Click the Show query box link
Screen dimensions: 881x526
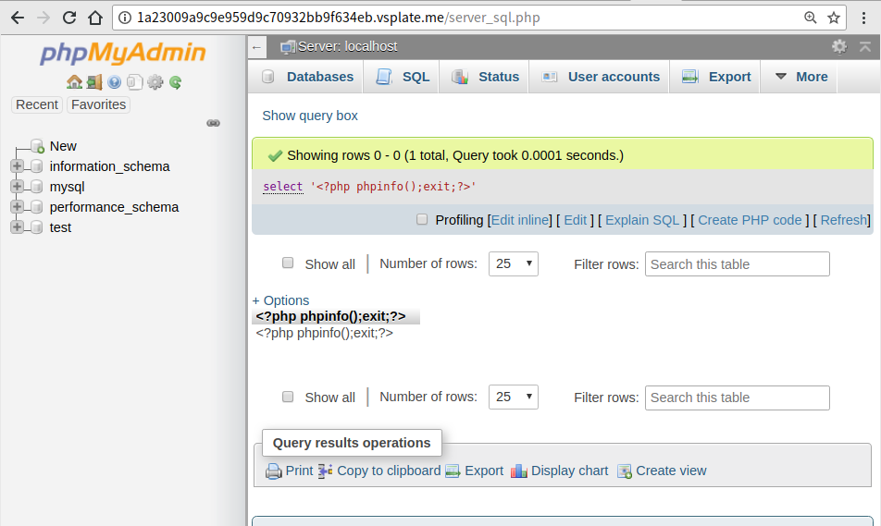coord(310,116)
